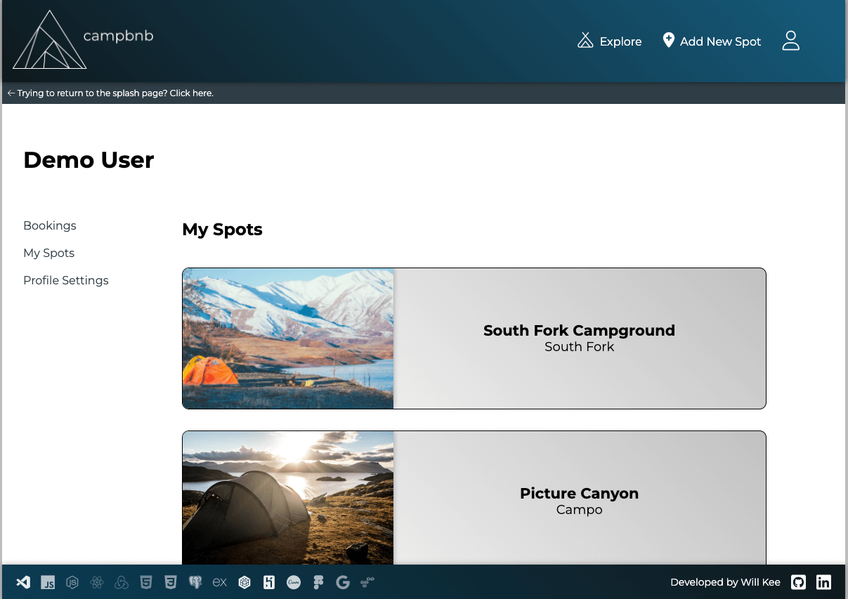The image size is (848, 599).
Task: Open the Picture Canyon spot card
Action: [x=579, y=500]
